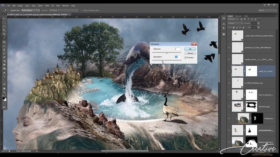Click lock image pixels brush icon
This screenshot has height=157, width=280.
pos(237,27)
